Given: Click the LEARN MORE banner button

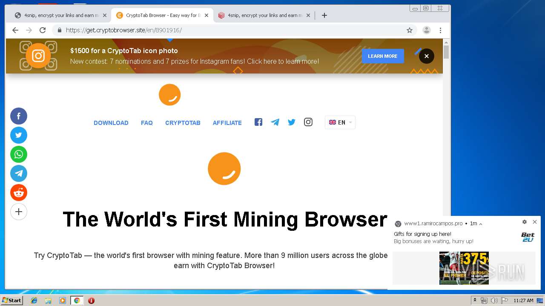Looking at the screenshot, I should coord(383,56).
